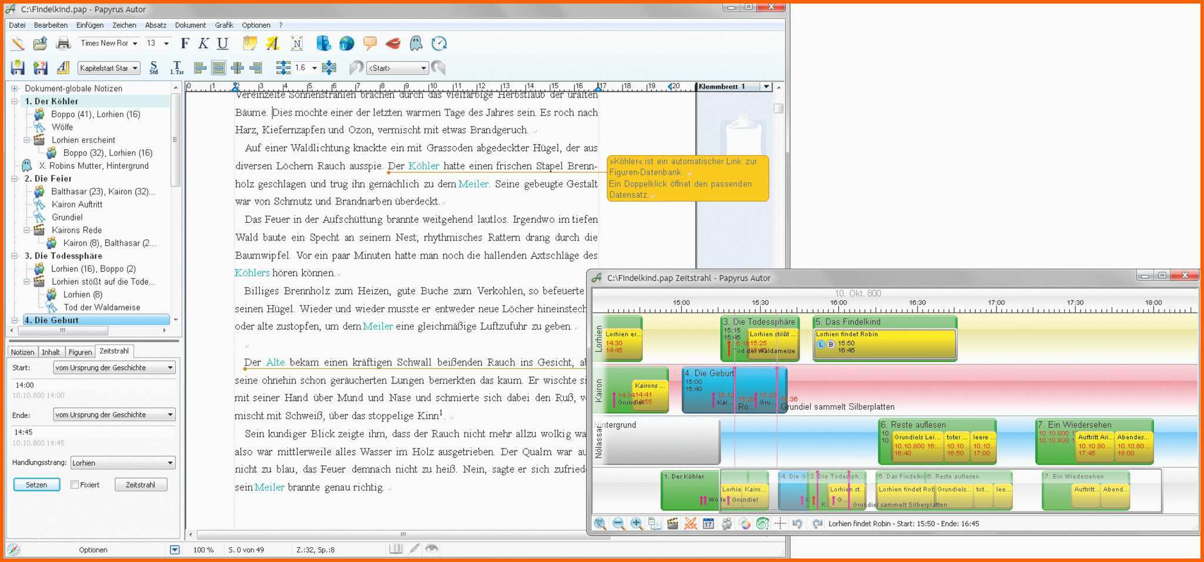Click the start time field showing 14:00
1204x562 pixels.
94,385
